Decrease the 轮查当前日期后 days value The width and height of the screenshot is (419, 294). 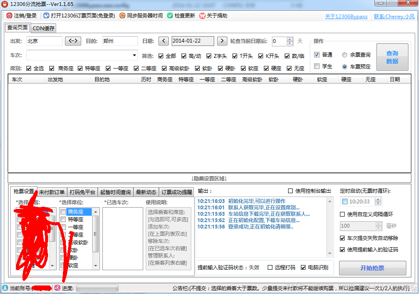tap(290, 43)
